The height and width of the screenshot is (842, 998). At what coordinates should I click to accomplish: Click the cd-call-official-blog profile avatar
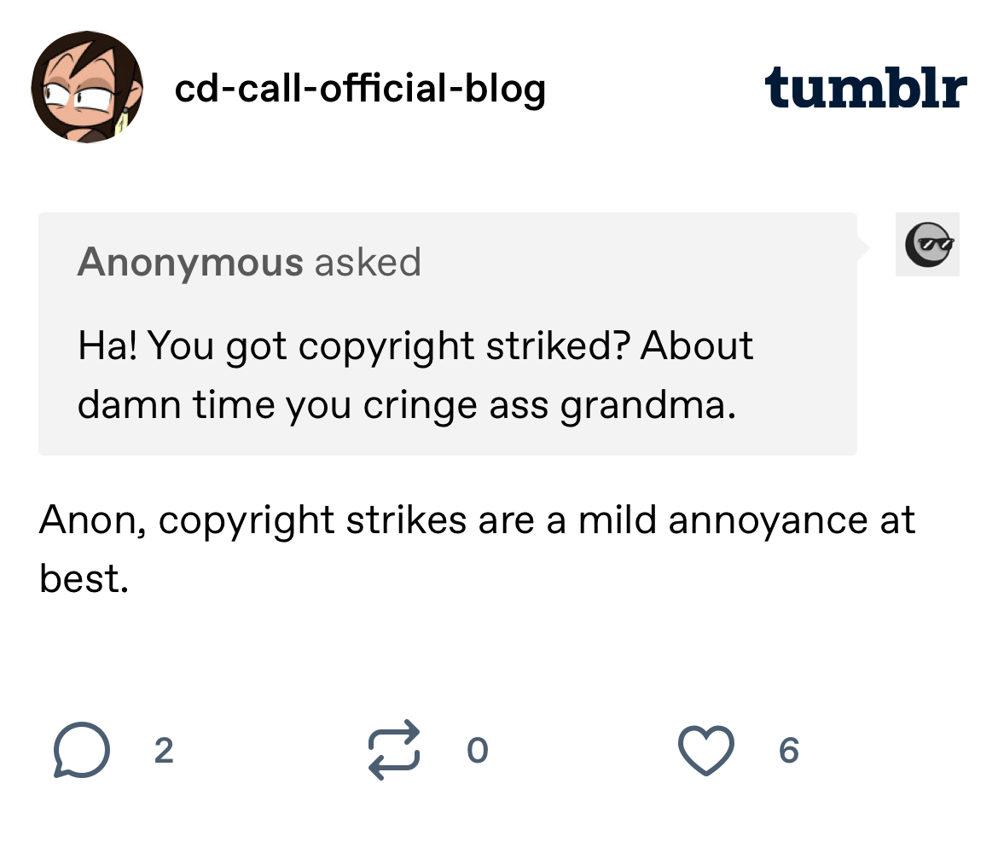[86, 89]
